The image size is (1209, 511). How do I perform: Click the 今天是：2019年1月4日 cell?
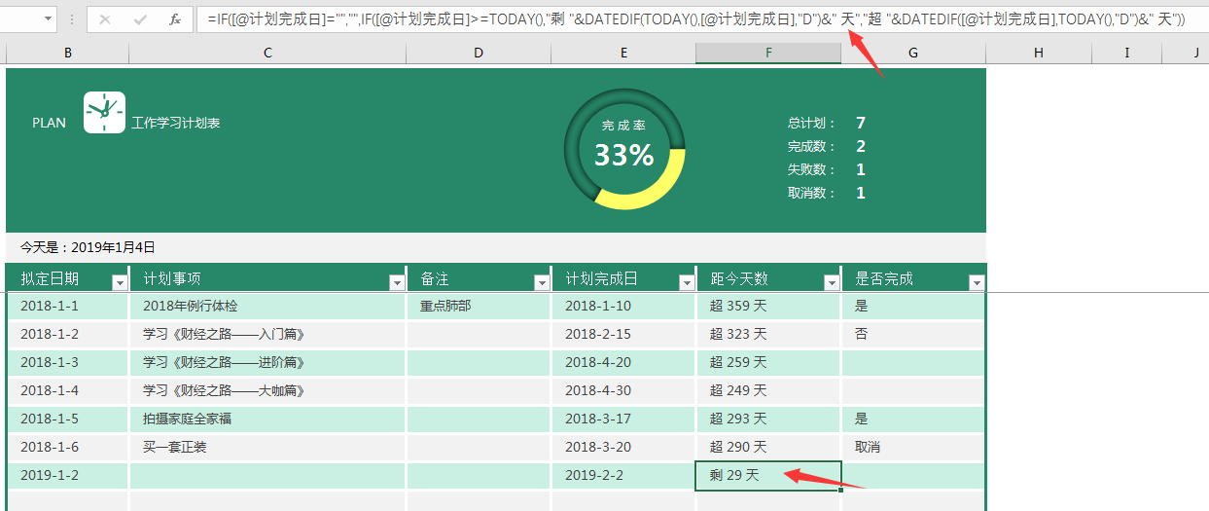pyautogui.click(x=88, y=247)
